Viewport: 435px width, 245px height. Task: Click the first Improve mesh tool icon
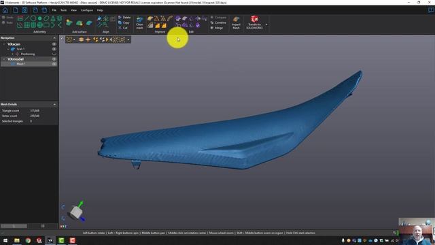coord(150,18)
